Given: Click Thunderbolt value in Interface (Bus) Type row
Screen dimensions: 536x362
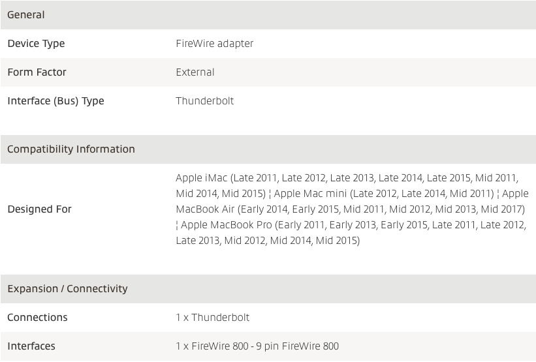Looking at the screenshot, I should click(x=204, y=101).
